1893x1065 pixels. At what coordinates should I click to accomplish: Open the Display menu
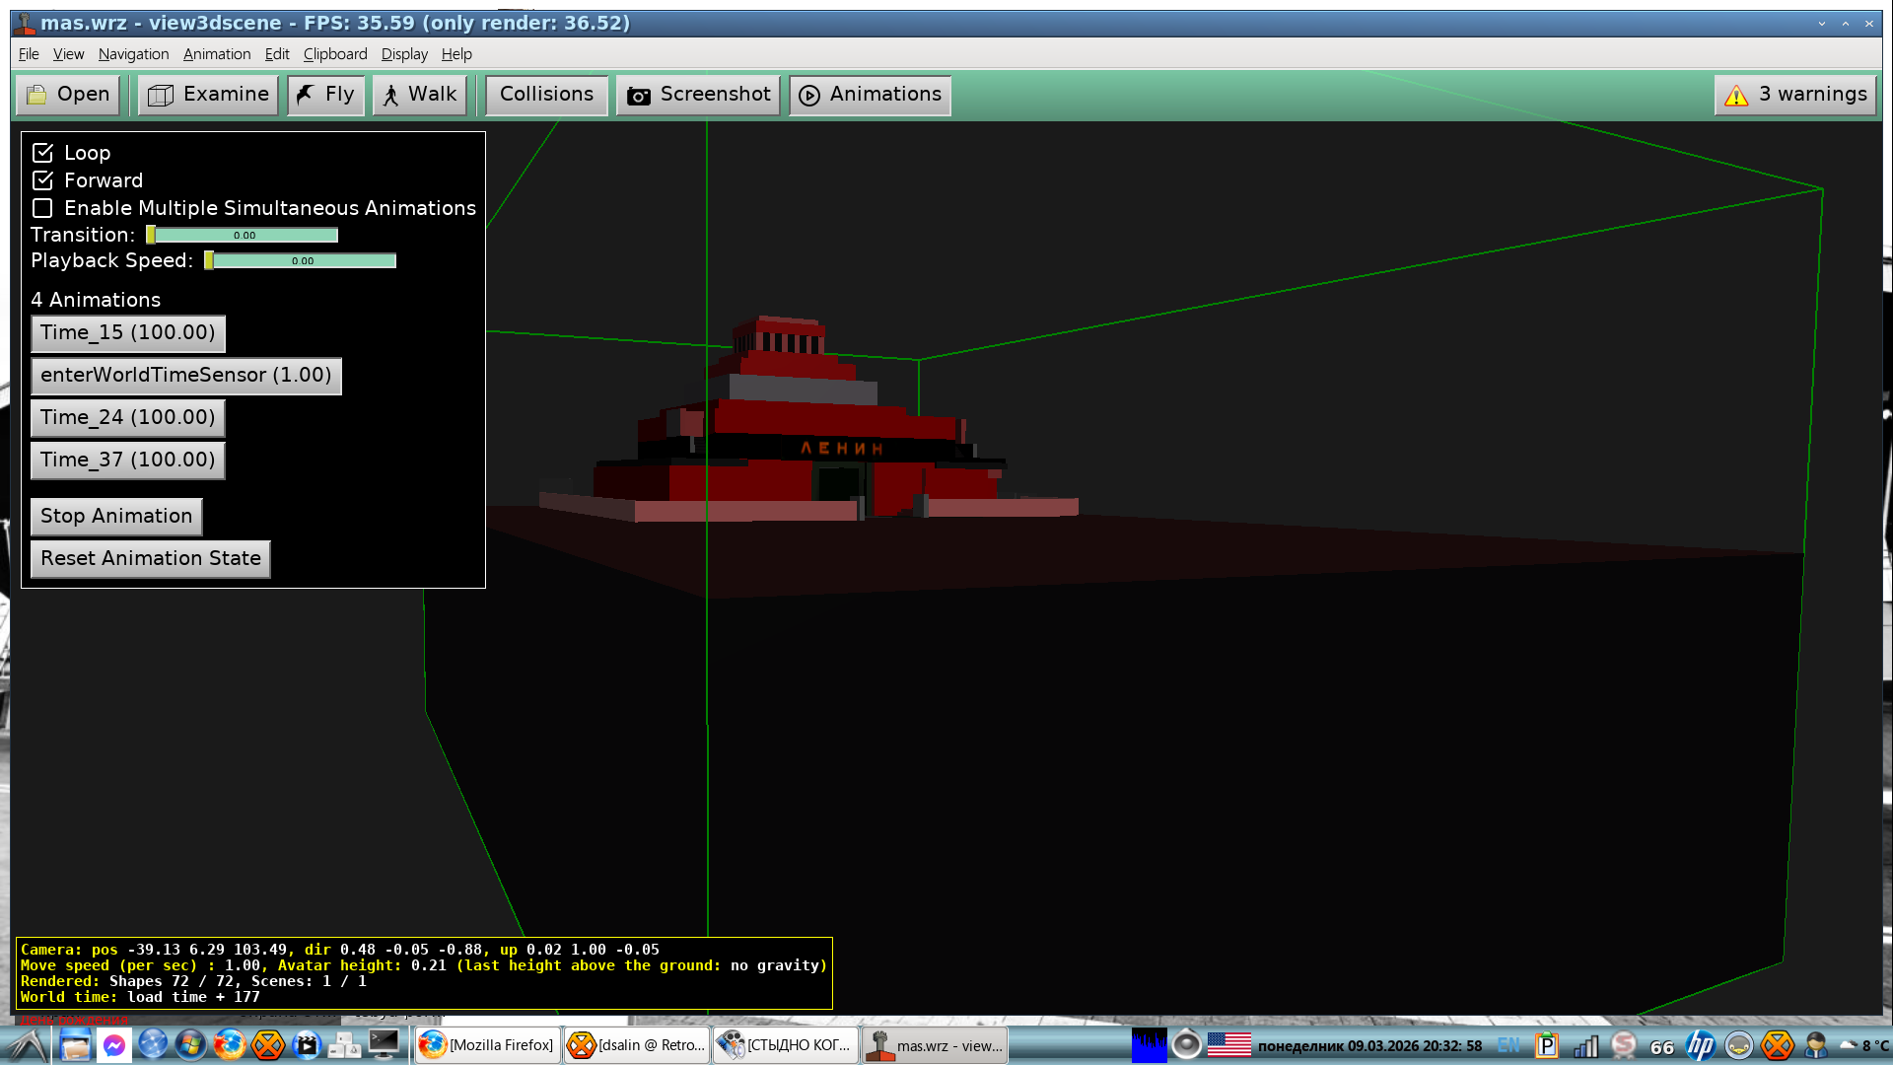pos(404,54)
